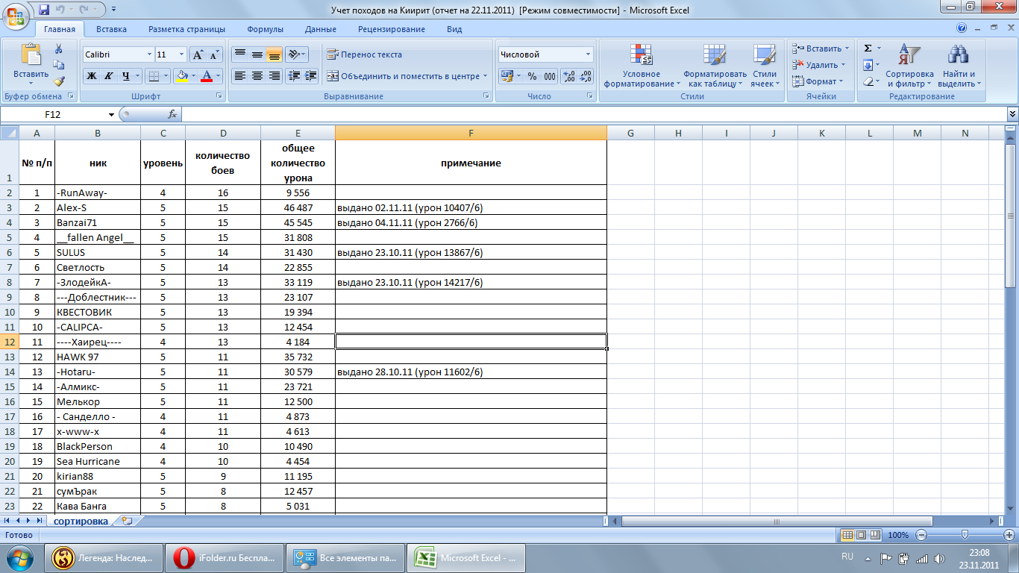Open the Числовой number format dropdown
Screen dimensions: 1019x573
(588, 54)
